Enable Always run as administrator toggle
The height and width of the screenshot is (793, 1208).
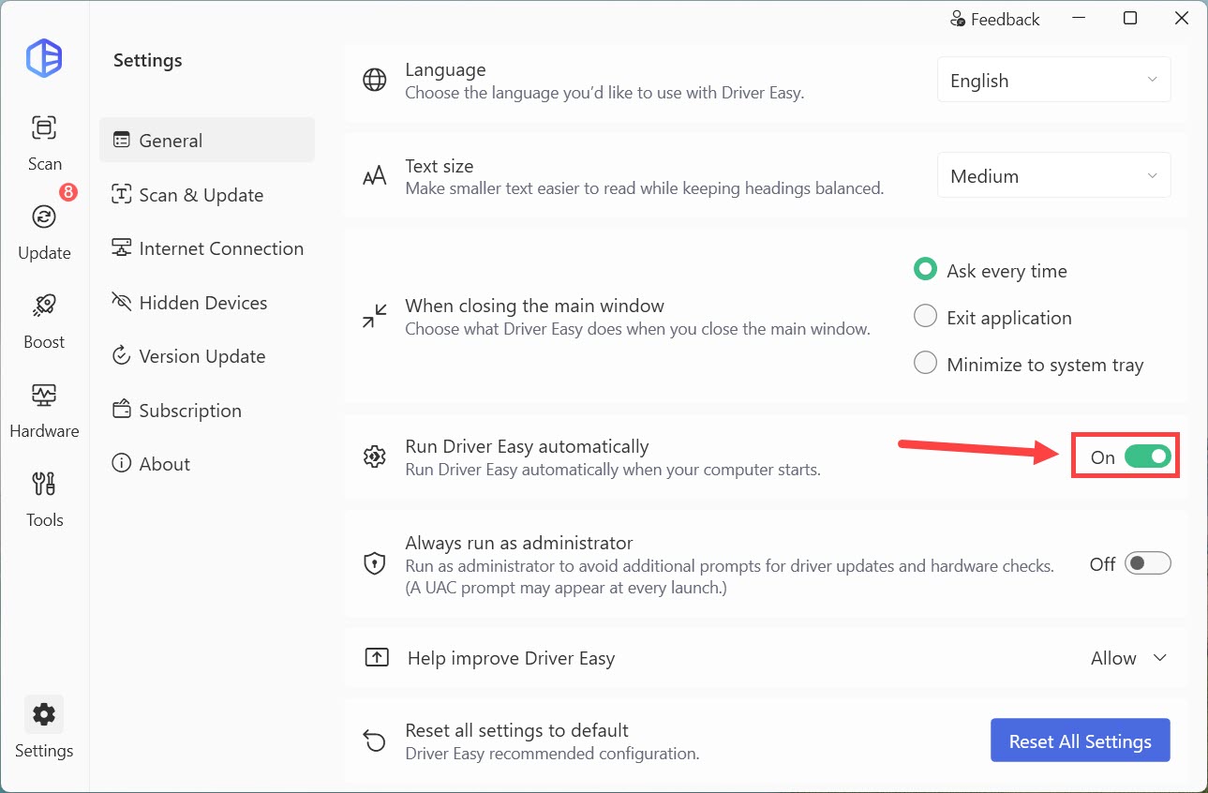(1148, 563)
